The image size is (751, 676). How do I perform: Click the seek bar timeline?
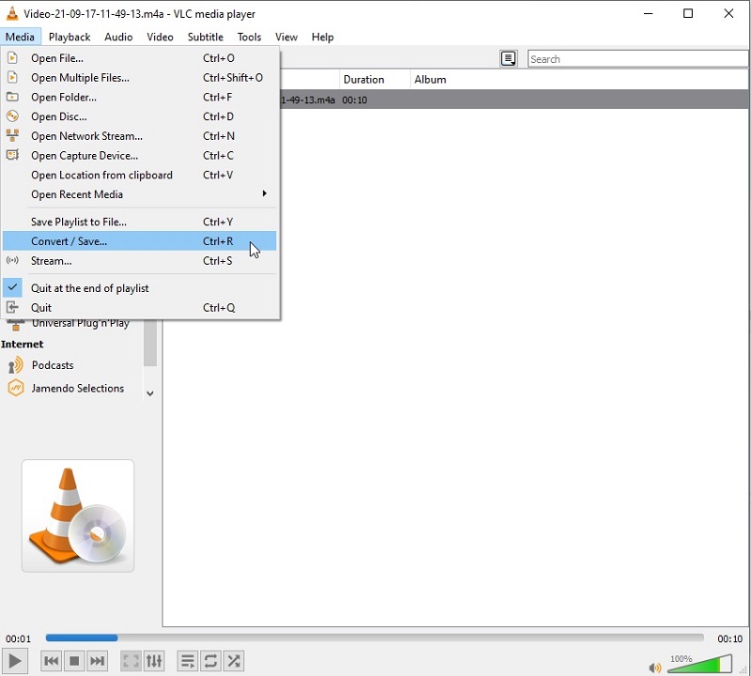click(x=375, y=638)
